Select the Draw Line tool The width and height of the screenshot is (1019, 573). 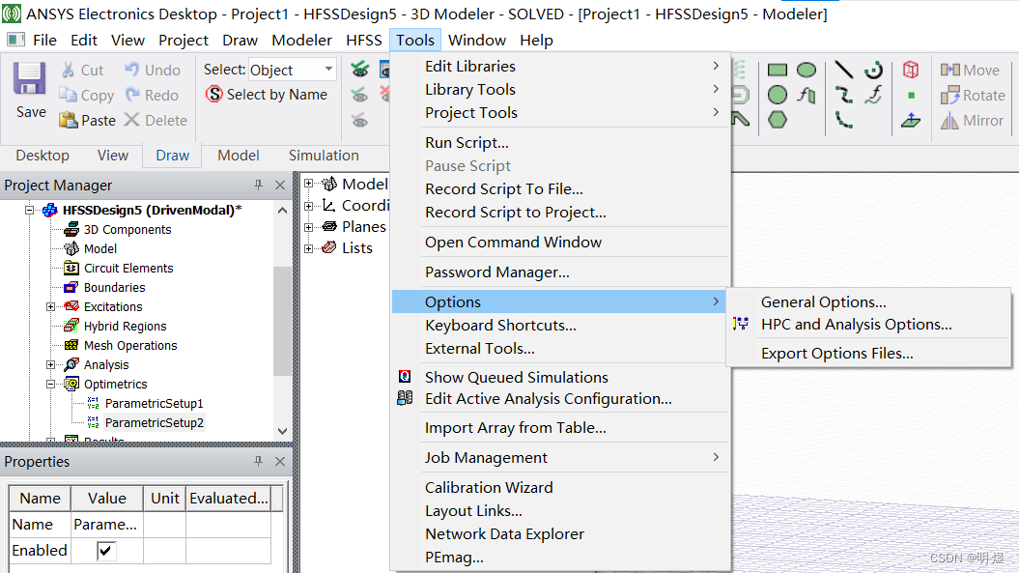coord(843,70)
